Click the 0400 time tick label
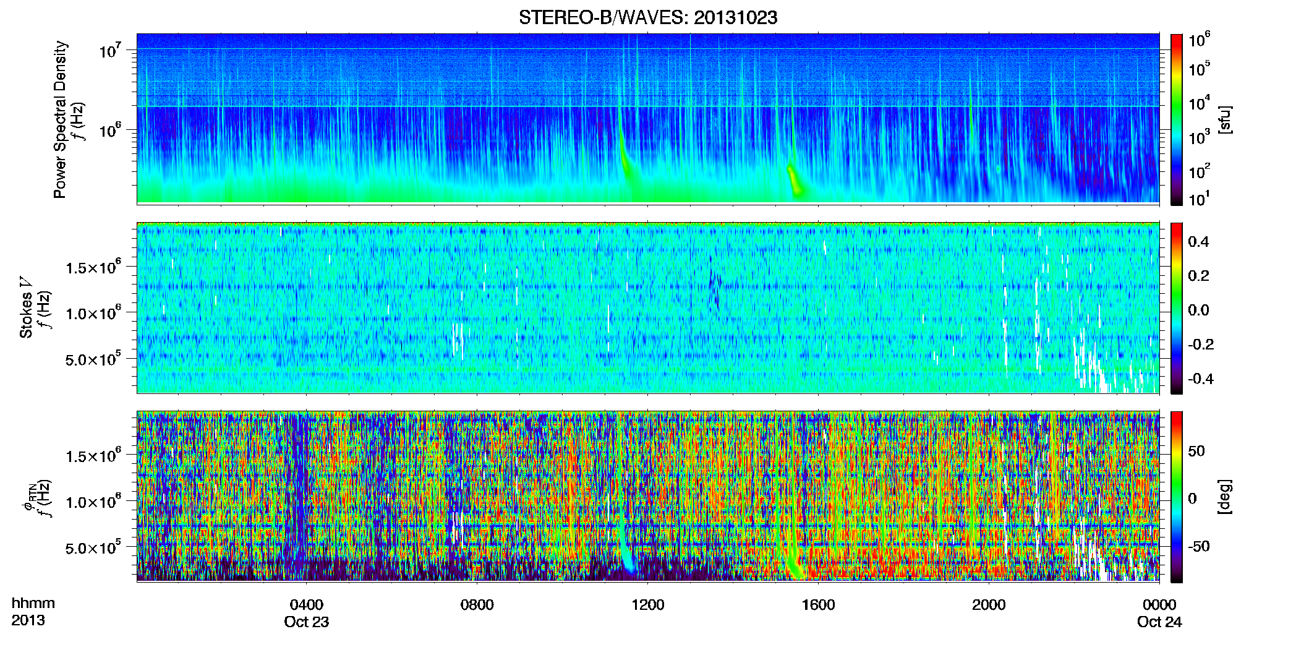The image size is (1296, 668). click(307, 604)
